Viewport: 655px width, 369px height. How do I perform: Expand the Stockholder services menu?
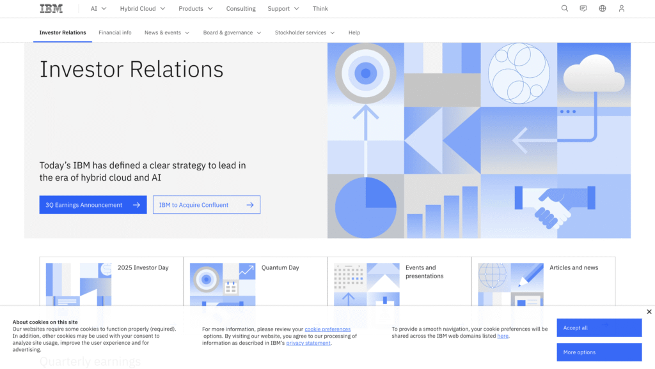(x=304, y=33)
